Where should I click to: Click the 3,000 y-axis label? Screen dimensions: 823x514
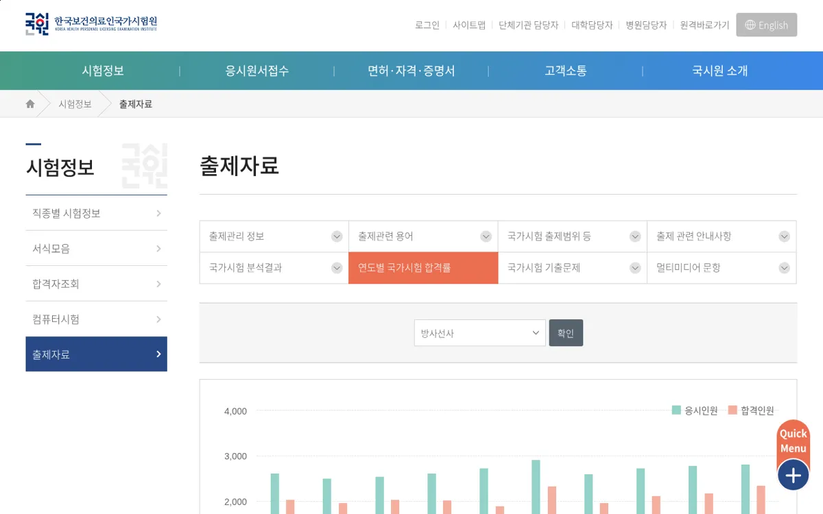(235, 456)
